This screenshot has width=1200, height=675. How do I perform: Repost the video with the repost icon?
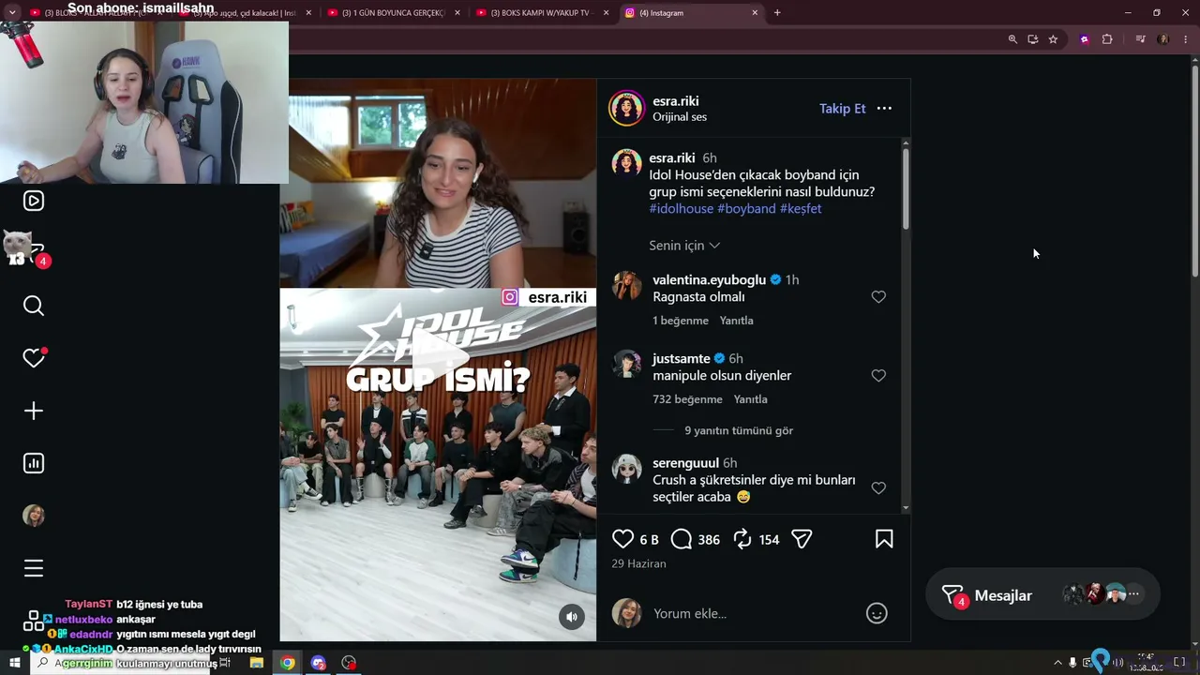[742, 539]
